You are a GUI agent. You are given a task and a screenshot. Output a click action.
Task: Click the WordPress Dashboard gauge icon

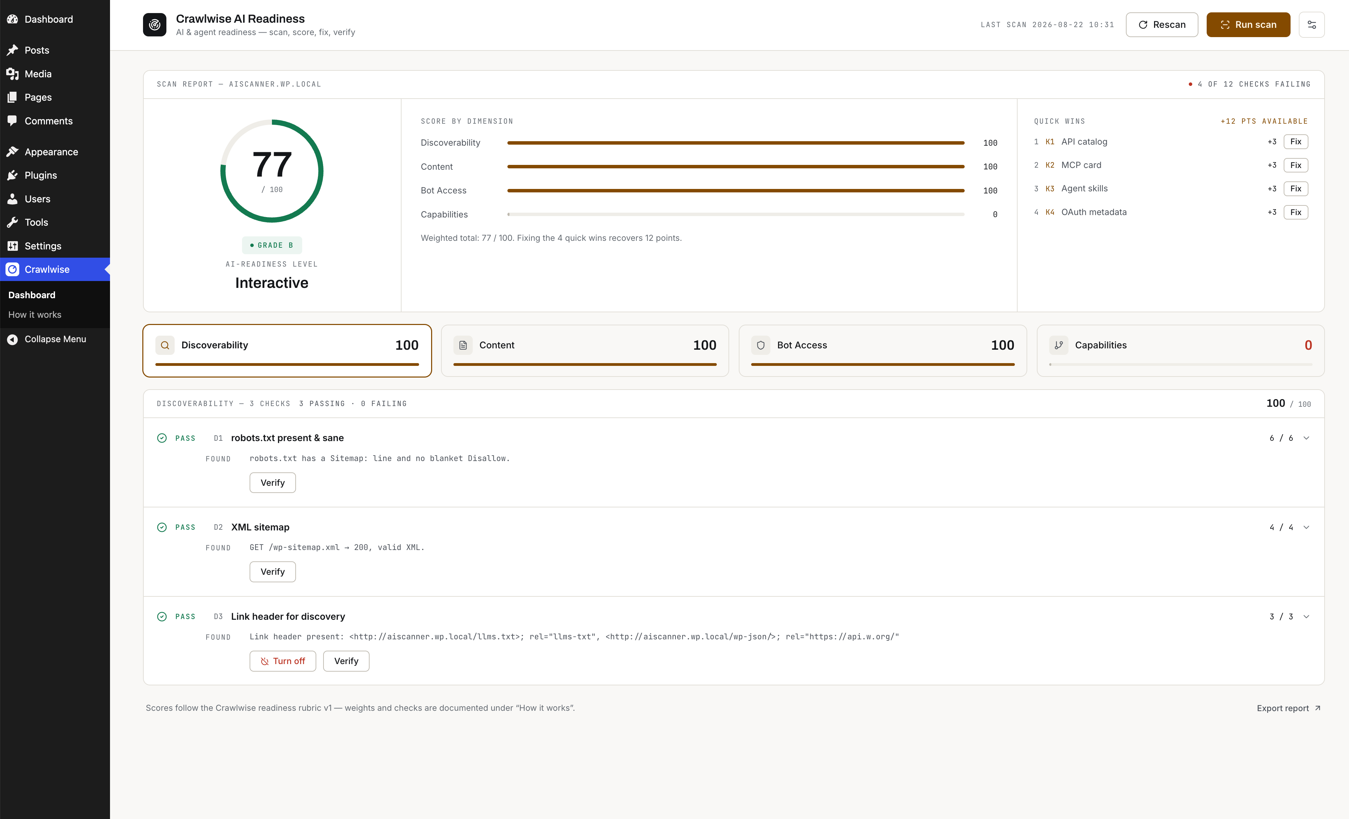pos(12,19)
